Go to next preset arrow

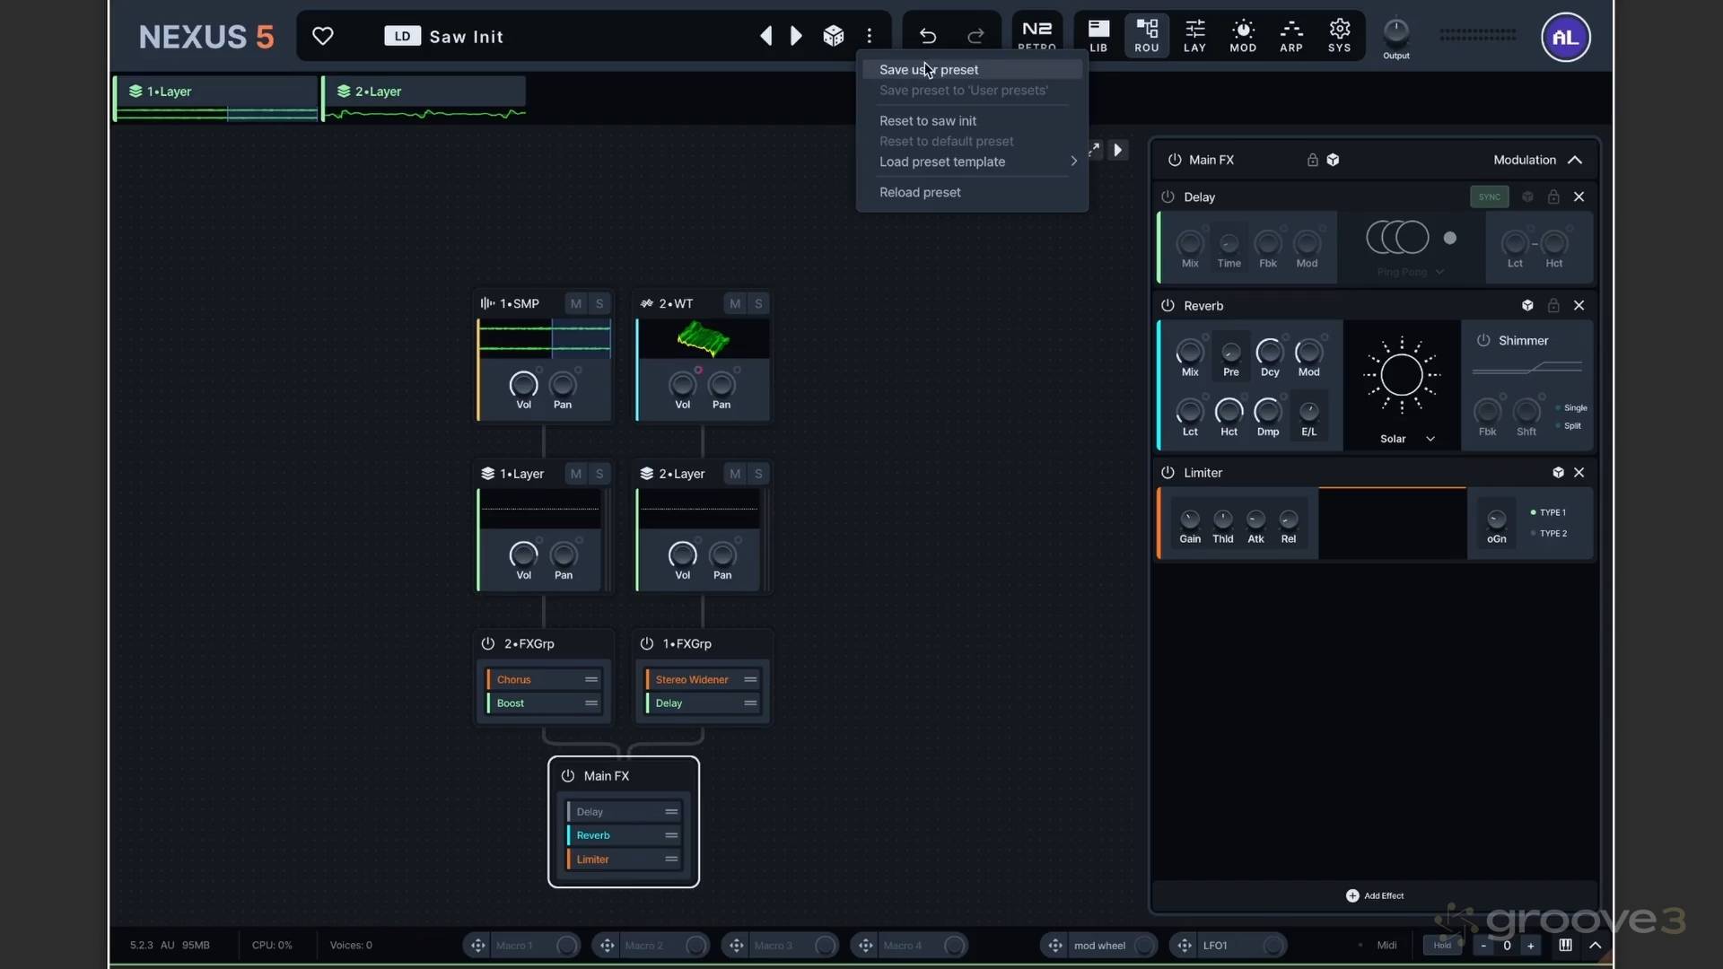(796, 36)
